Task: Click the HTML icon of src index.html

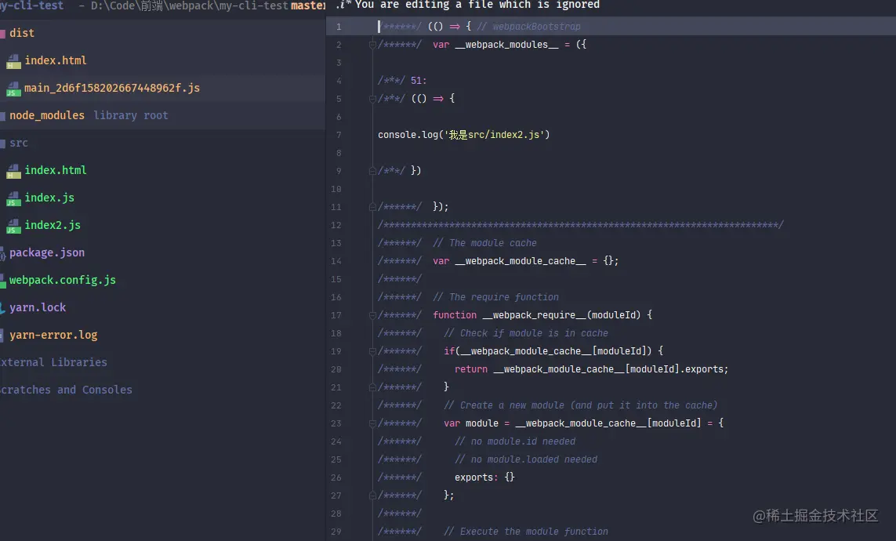Action: pos(13,171)
